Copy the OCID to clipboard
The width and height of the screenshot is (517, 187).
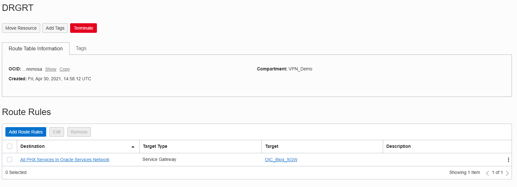tap(65, 69)
